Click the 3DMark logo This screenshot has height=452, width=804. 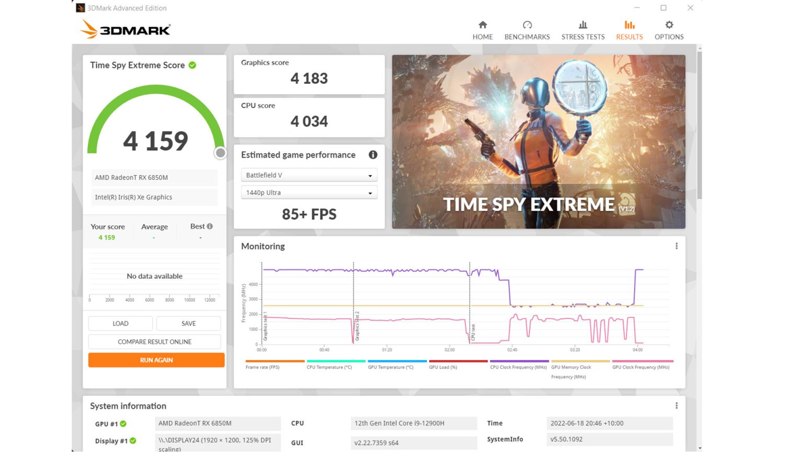coord(126,29)
